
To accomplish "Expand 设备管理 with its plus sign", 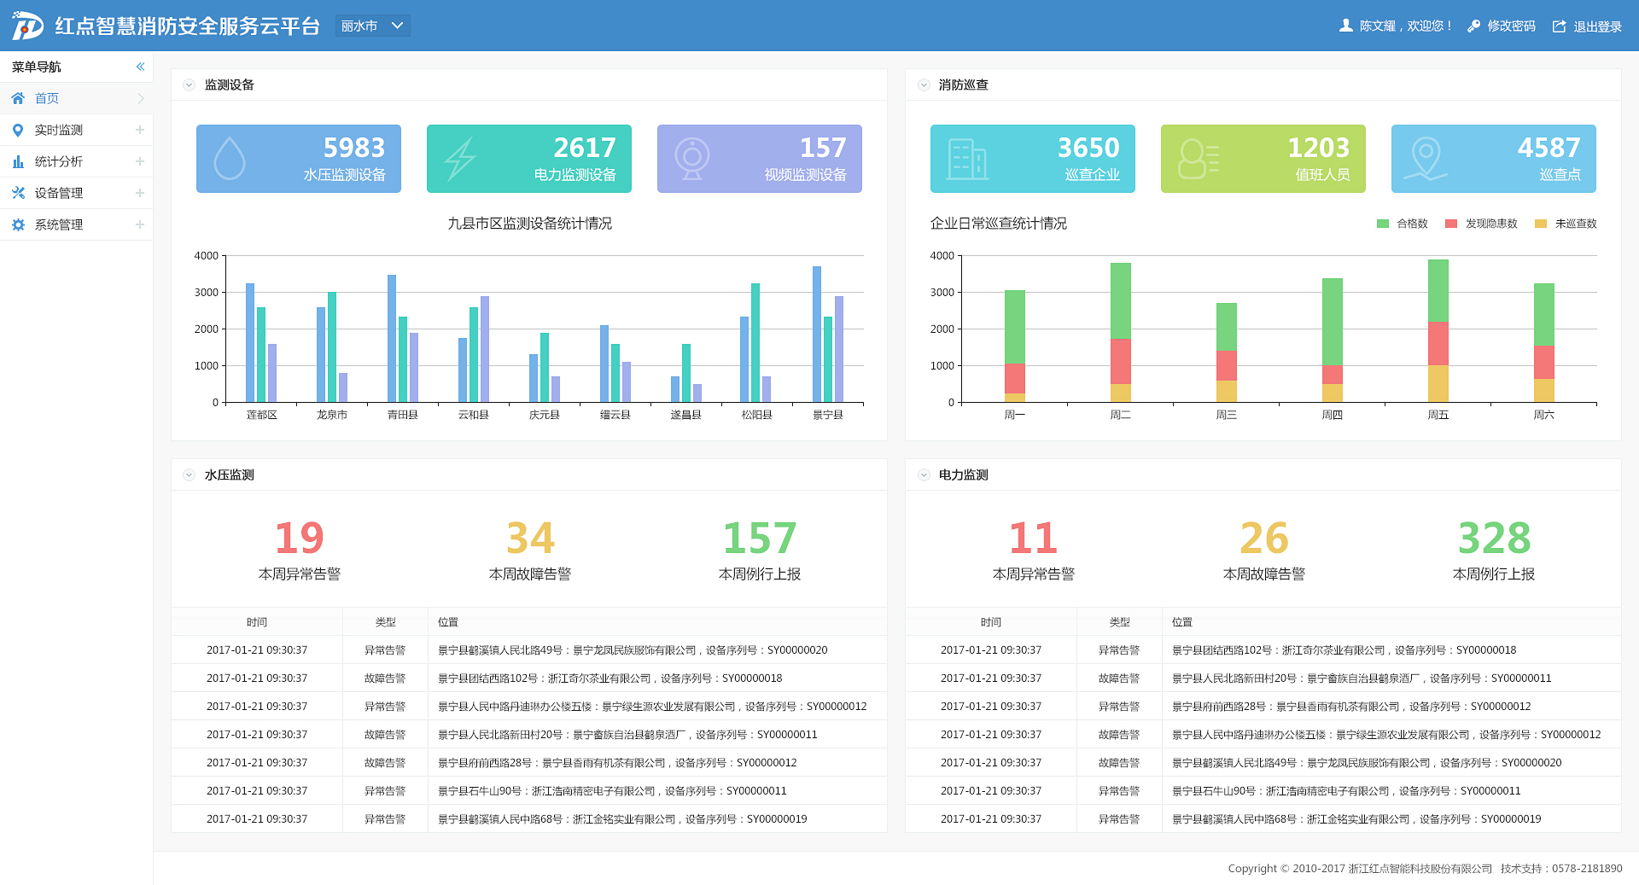I will point(140,193).
